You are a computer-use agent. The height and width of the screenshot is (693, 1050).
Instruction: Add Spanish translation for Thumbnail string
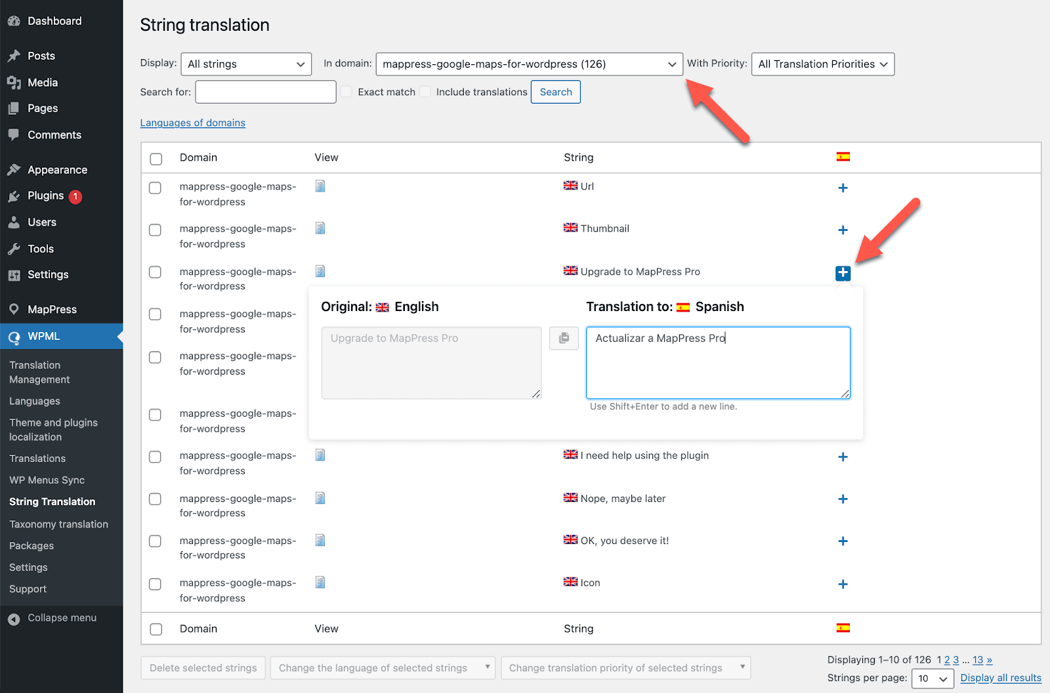[843, 230]
